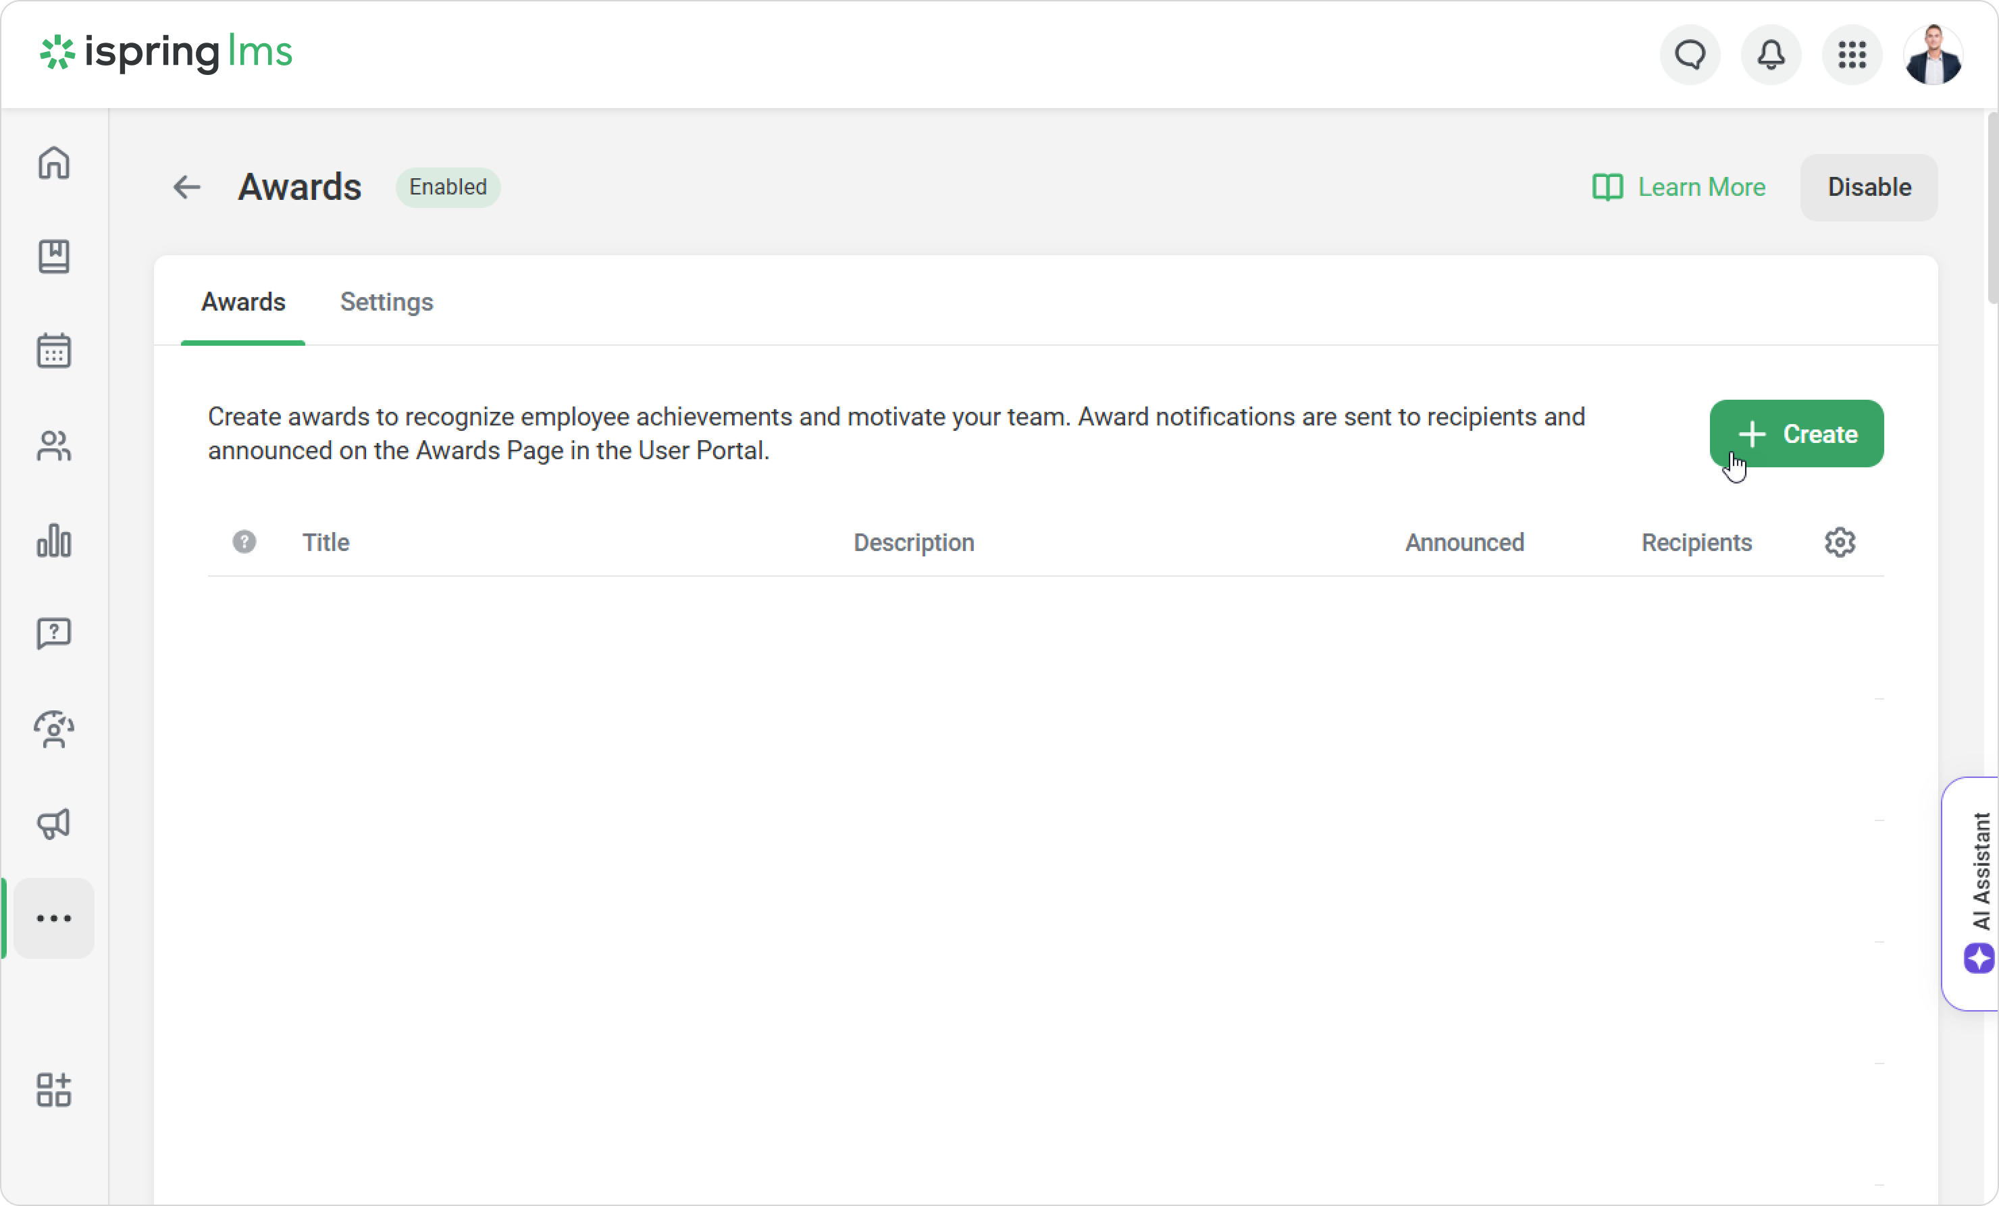Select the Awards tab
Screen dimensions: 1999x1206
pos(243,302)
